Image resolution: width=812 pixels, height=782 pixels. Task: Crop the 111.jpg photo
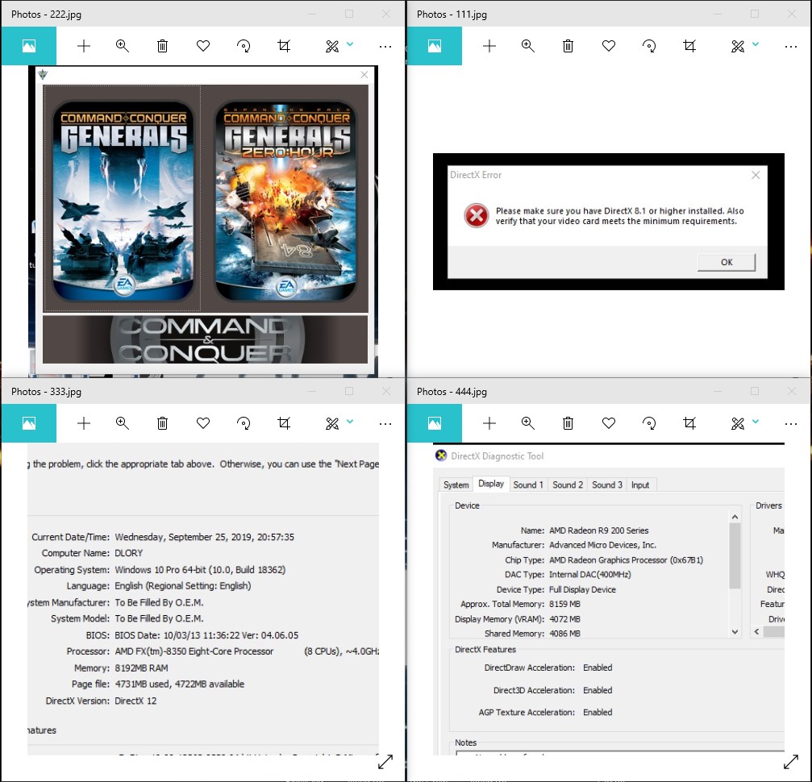point(689,46)
